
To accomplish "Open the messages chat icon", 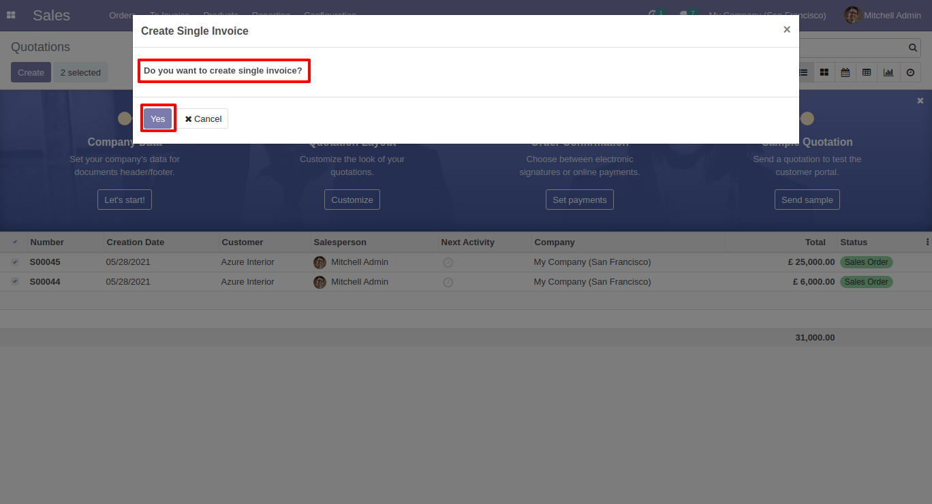I will (687, 15).
